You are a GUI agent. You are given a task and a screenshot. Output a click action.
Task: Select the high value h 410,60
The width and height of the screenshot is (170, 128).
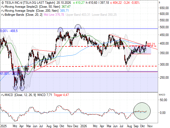click(91, 3)
